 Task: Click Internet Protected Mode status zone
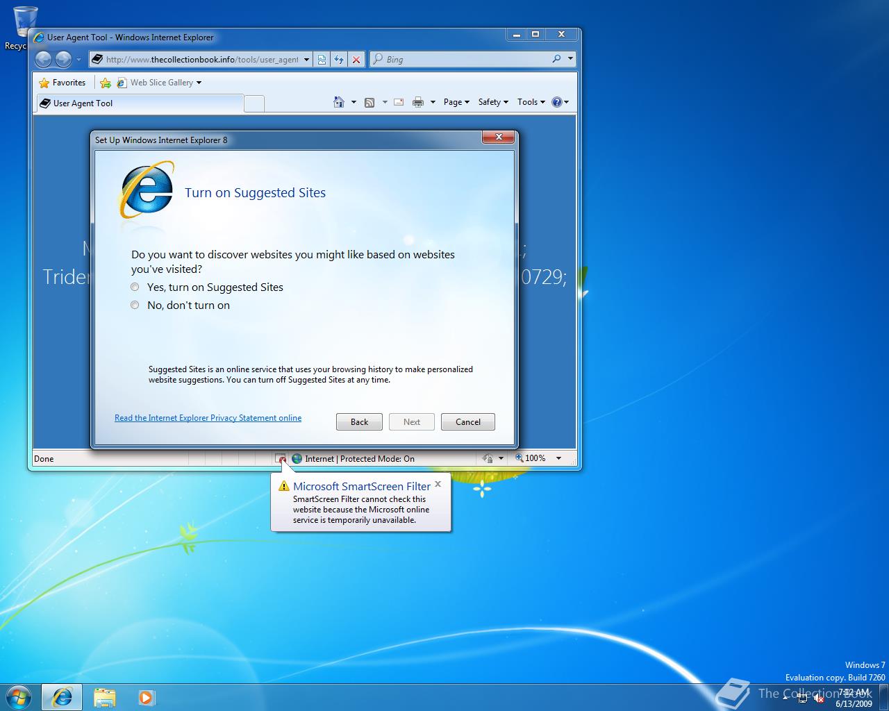[353, 459]
